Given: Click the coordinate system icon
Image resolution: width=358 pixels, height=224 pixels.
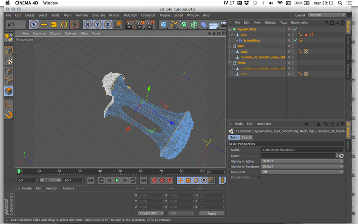Looking at the screenshot, I should (x=118, y=25).
